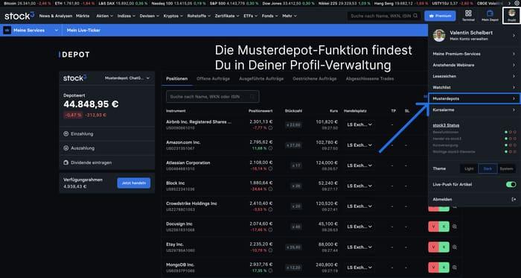Click the Jetzt handeln button

click(x=133, y=183)
